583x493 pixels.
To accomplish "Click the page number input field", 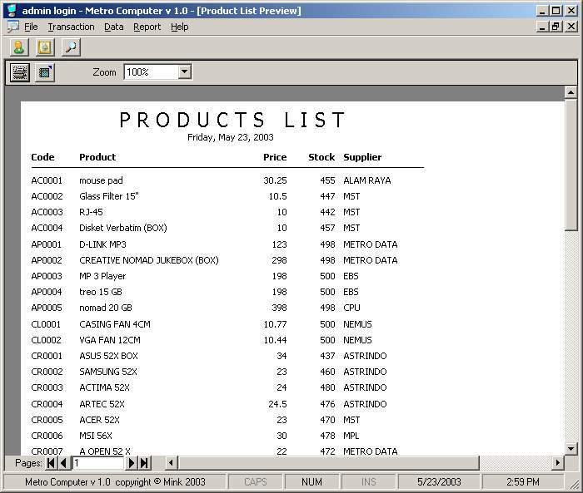I will [x=97, y=463].
